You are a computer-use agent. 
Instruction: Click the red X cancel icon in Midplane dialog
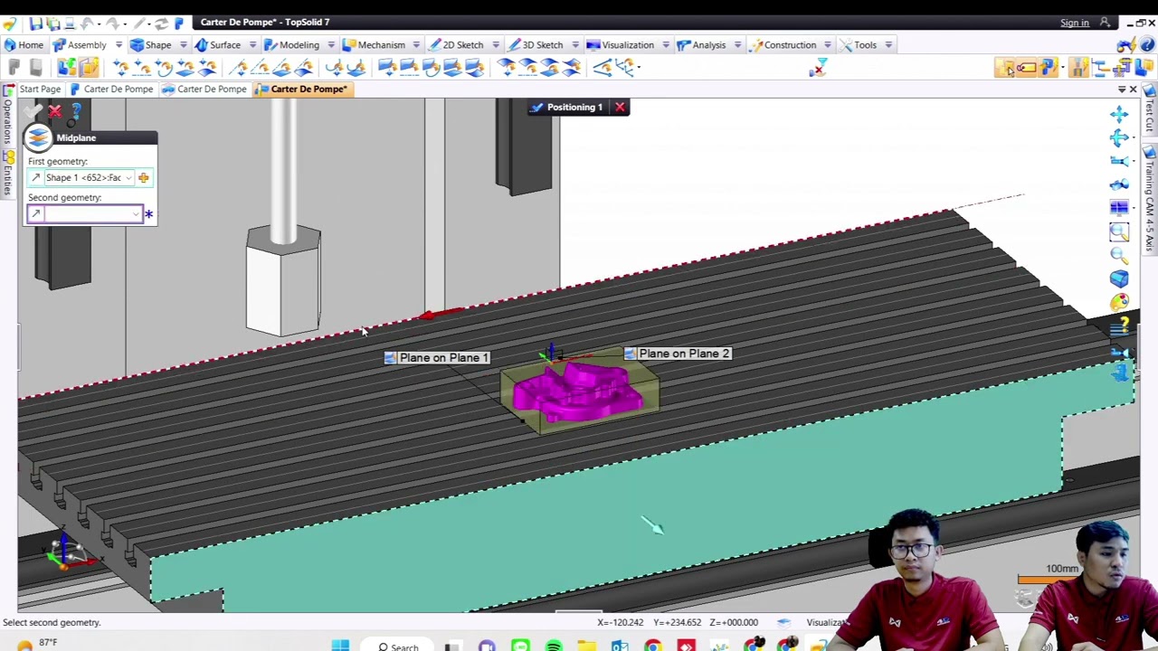click(x=55, y=111)
